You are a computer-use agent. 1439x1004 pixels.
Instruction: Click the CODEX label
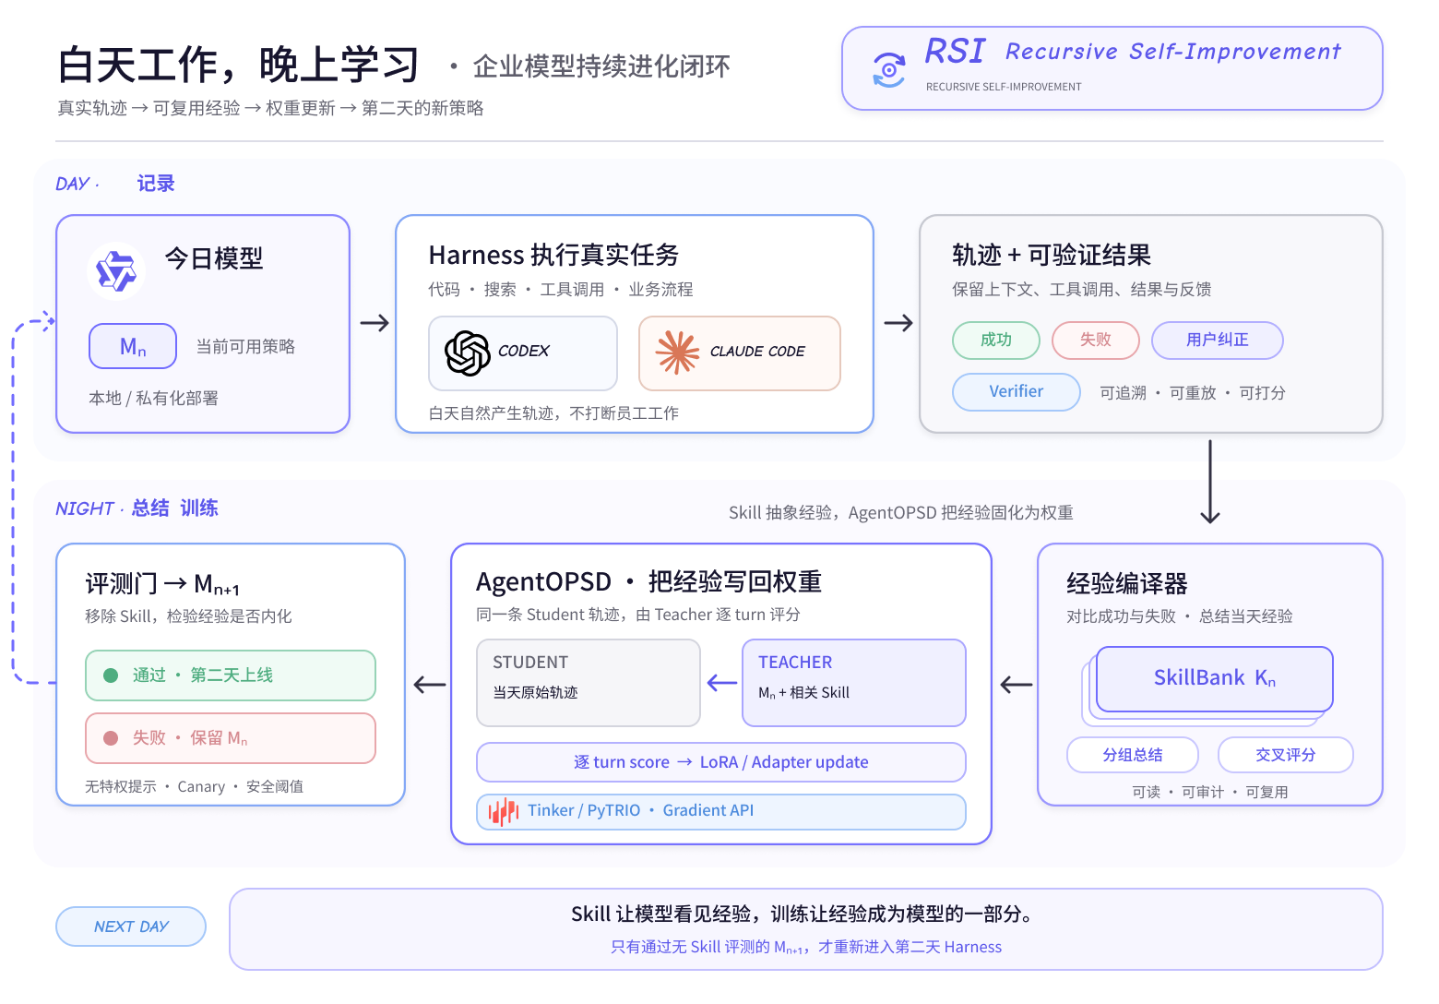[x=524, y=352]
